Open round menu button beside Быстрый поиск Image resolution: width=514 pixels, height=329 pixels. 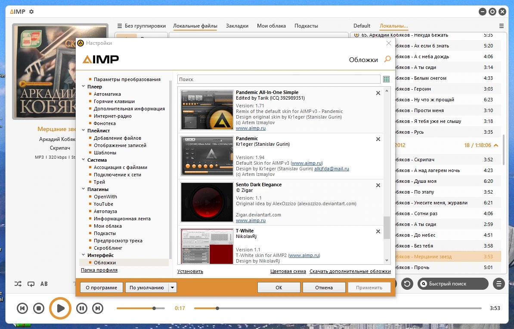pyautogui.click(x=499, y=284)
